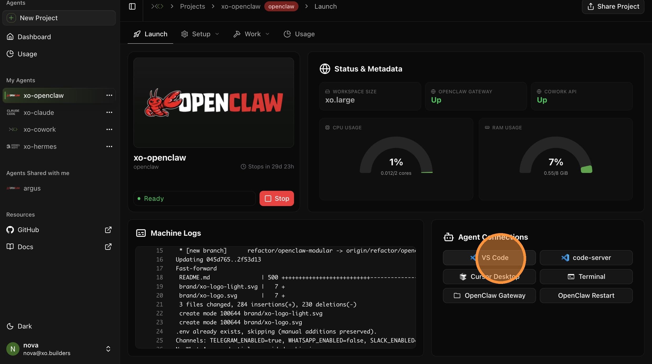Click the clock icon beside Stops in 29d 23h
This screenshot has width=652, height=364.
(243, 167)
